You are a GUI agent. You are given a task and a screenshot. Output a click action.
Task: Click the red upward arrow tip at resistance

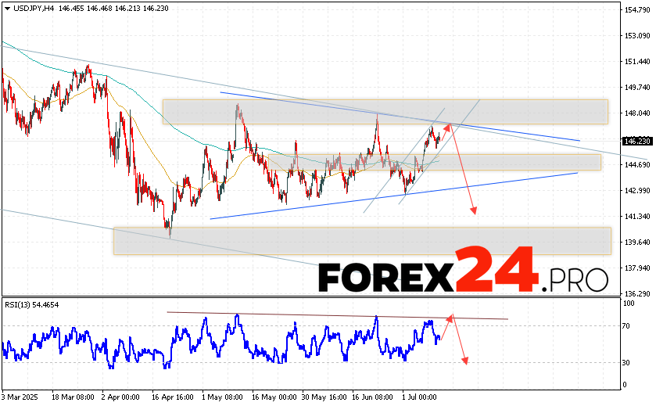click(x=449, y=124)
